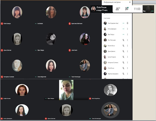Click the muted microphone in the Катерина Соляник list row
The image size is (156, 121).
pyautogui.click(x=123, y=63)
